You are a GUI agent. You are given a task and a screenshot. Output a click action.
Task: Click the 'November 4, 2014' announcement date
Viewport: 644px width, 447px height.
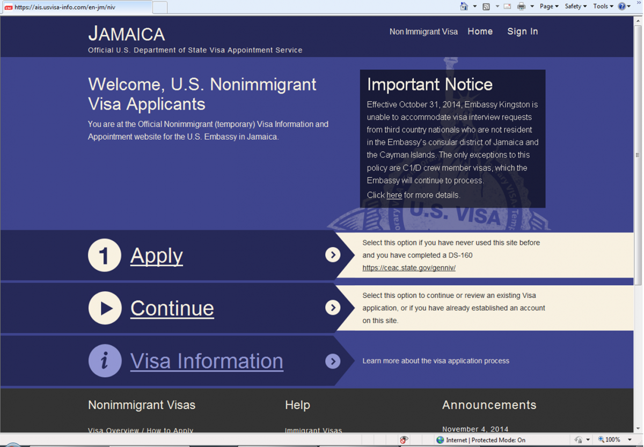pyautogui.click(x=475, y=429)
